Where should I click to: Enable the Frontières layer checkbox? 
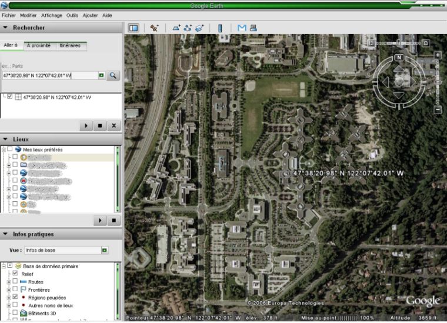15,289
